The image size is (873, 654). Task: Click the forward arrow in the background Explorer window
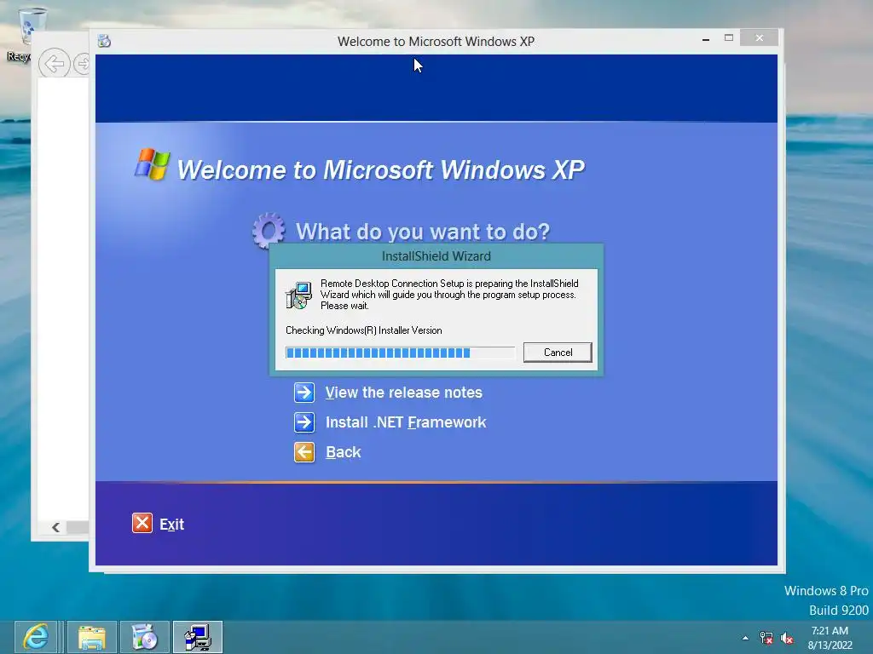pyautogui.click(x=82, y=64)
